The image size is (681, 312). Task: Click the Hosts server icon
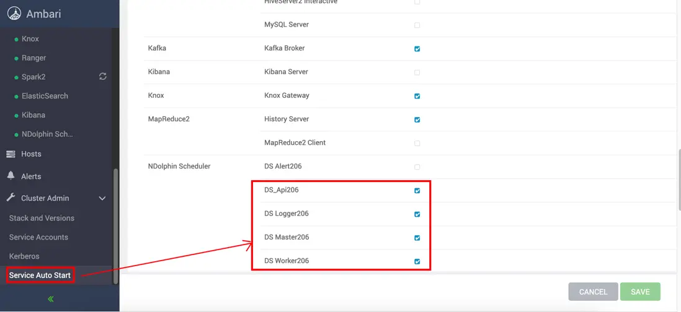11,154
